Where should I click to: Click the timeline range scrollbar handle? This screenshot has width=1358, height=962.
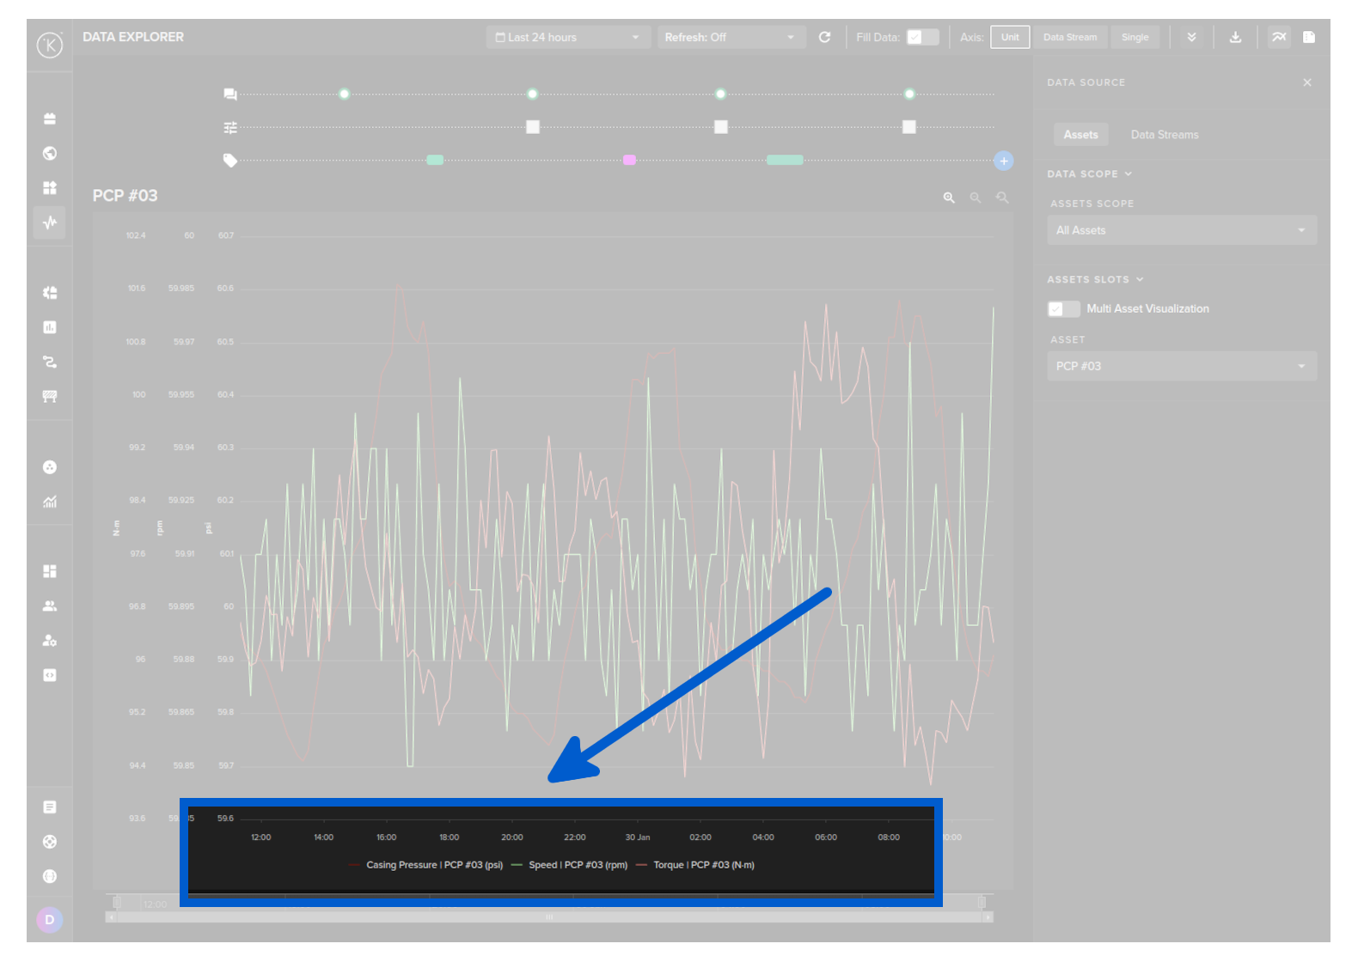[x=549, y=917]
